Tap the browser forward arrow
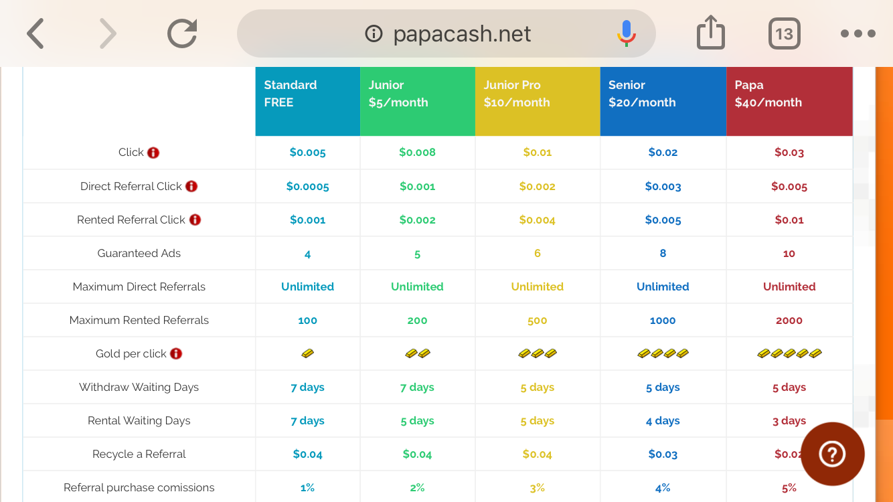This screenshot has height=502, width=893. [x=108, y=33]
